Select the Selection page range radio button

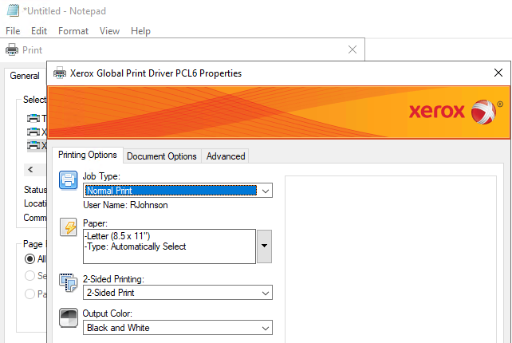pyautogui.click(x=30, y=276)
